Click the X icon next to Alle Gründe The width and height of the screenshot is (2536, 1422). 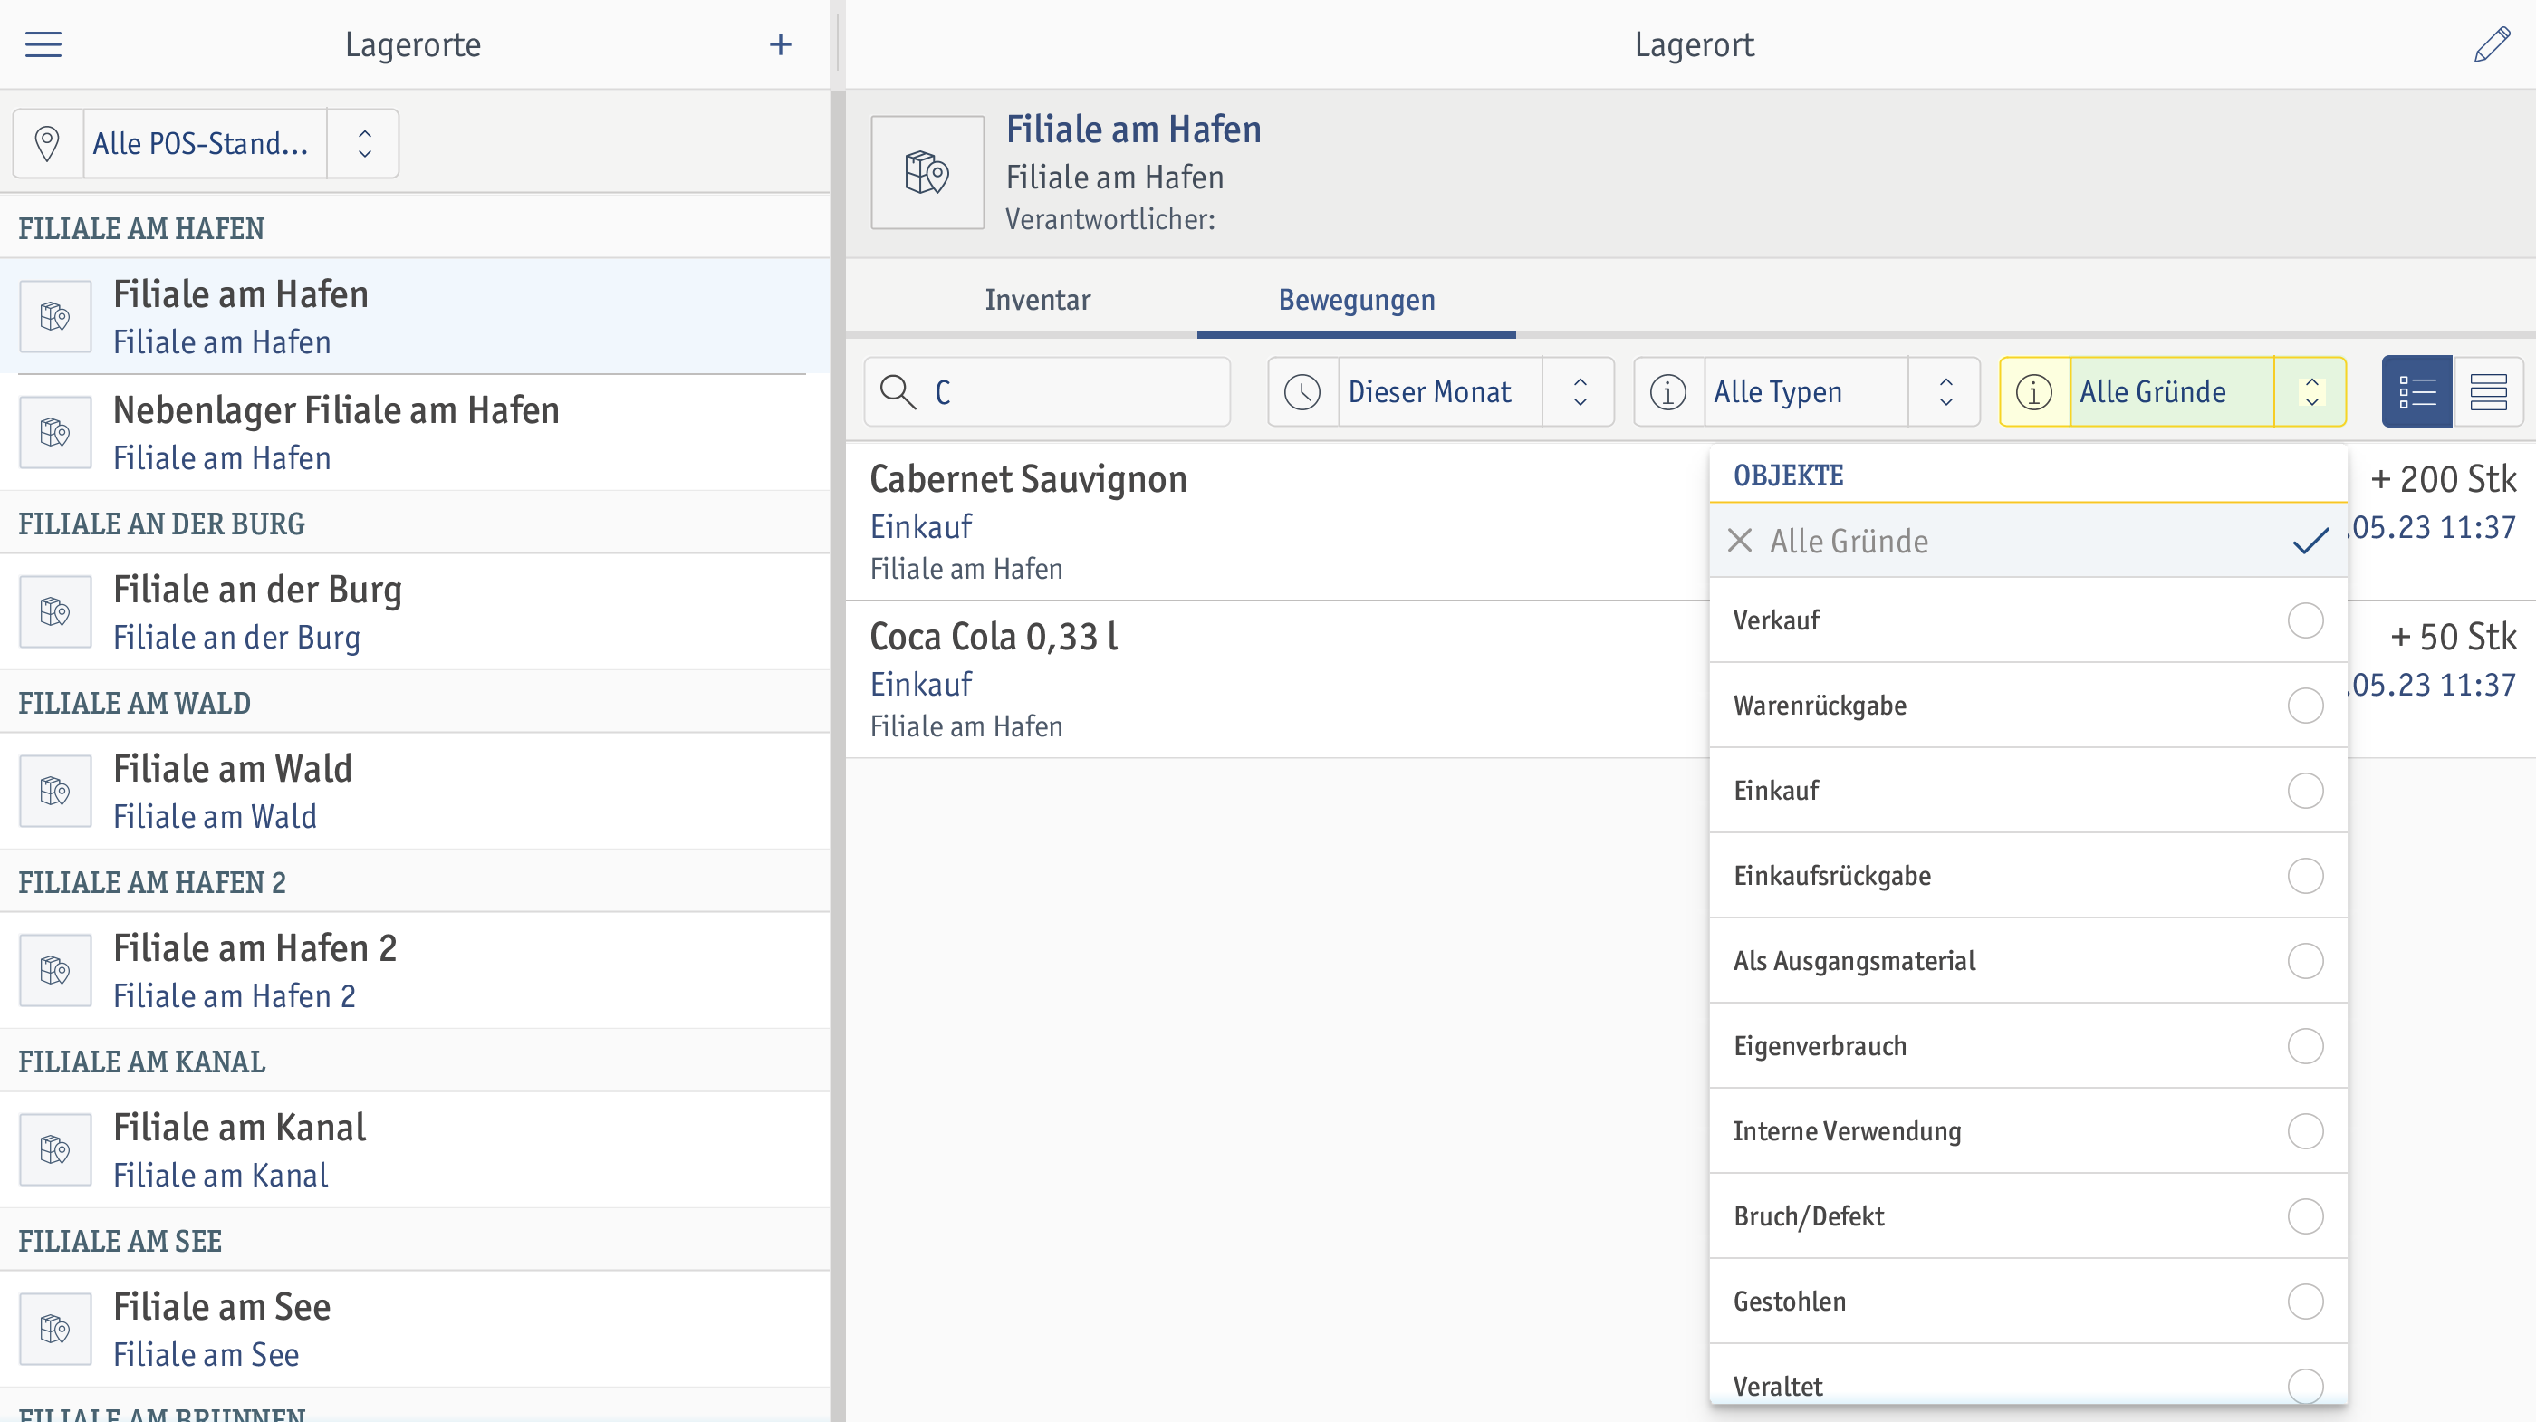click(x=1740, y=541)
